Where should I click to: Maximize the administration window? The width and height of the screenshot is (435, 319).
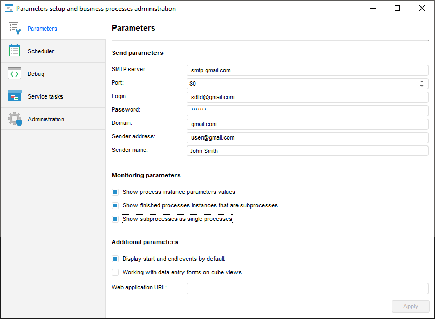tap(397, 9)
